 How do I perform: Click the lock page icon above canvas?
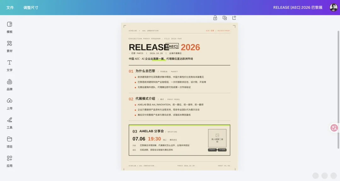(x=215, y=18)
